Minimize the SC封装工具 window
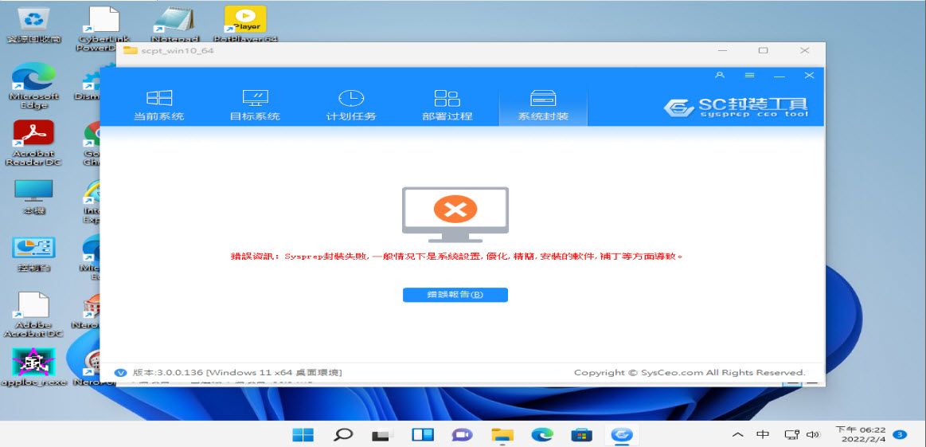 click(779, 76)
